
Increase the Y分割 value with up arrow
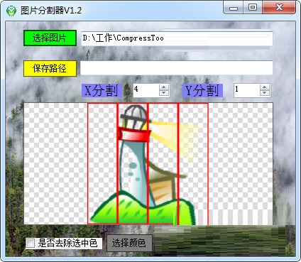click(265, 87)
